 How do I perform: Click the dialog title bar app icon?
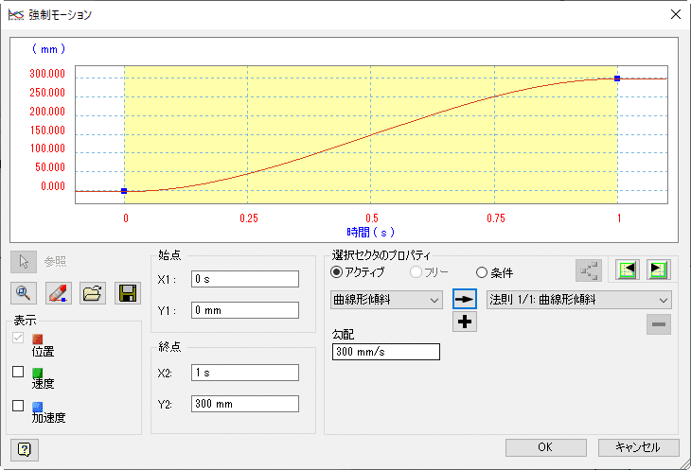pos(16,15)
